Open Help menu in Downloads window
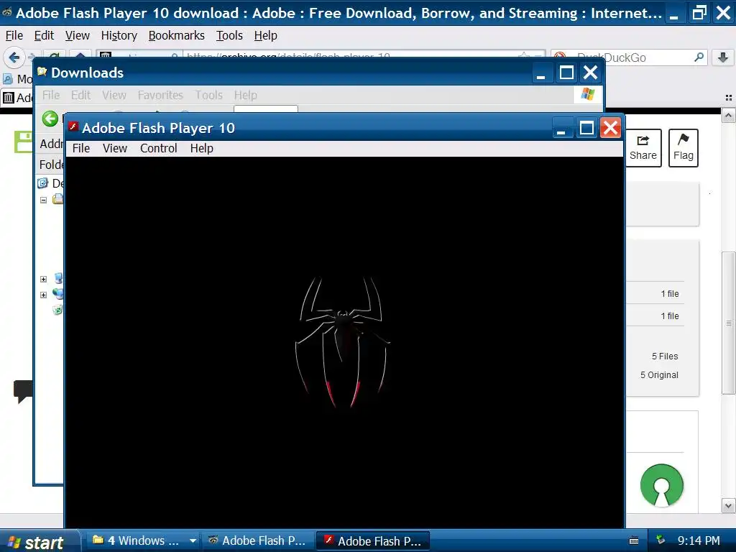 coord(246,96)
